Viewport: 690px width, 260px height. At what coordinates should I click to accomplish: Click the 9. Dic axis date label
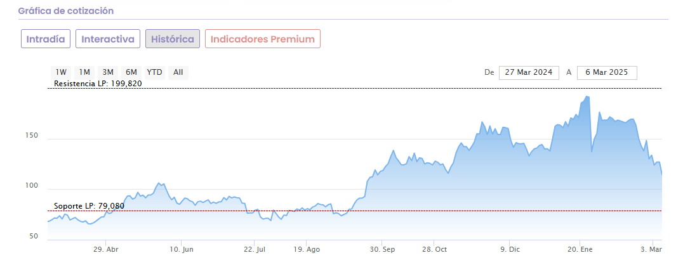click(511, 250)
